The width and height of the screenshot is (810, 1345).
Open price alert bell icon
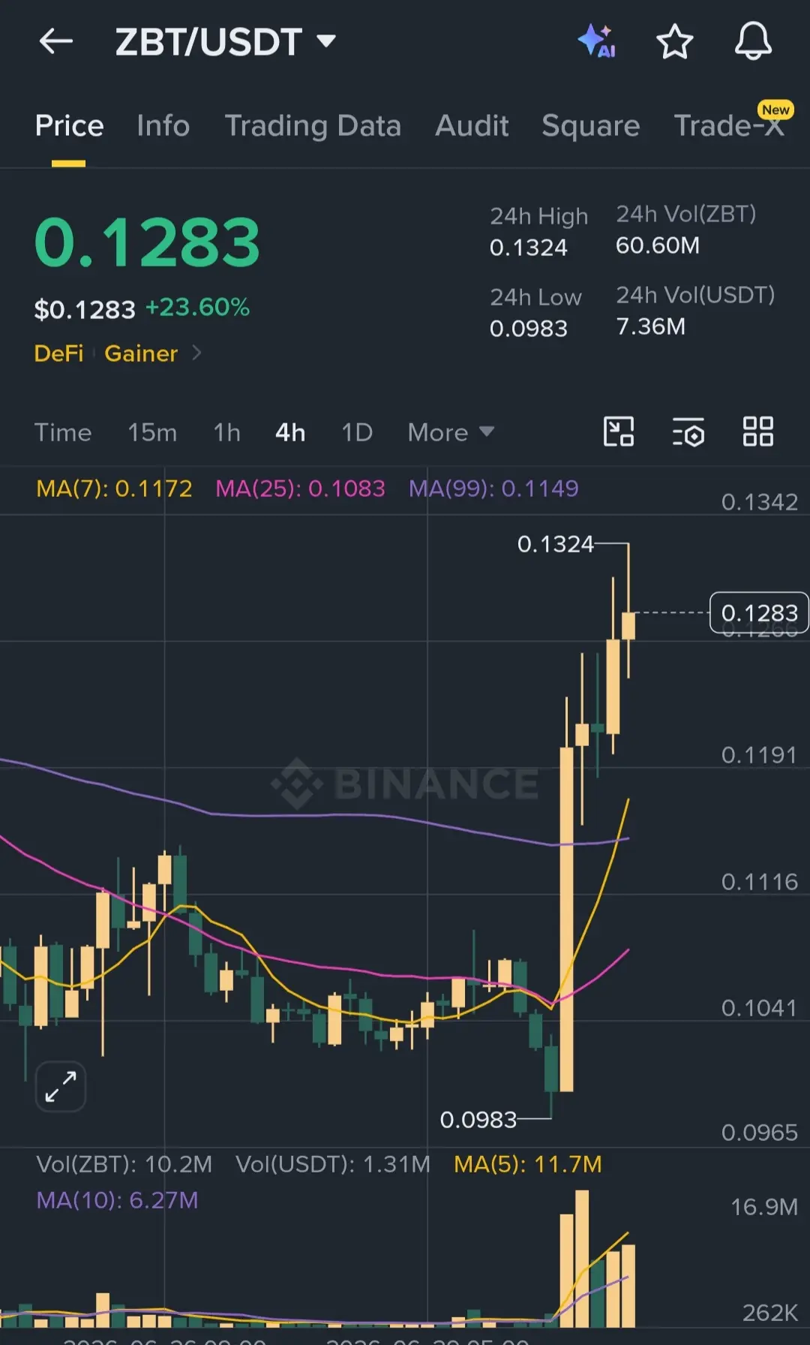[x=753, y=41]
